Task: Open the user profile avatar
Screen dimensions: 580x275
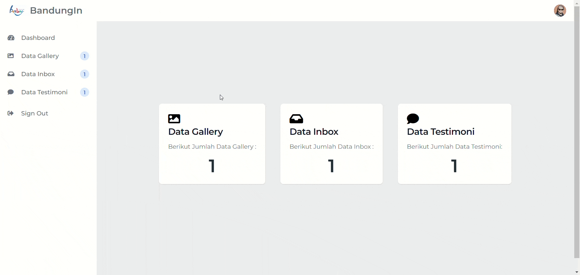Action: [560, 11]
